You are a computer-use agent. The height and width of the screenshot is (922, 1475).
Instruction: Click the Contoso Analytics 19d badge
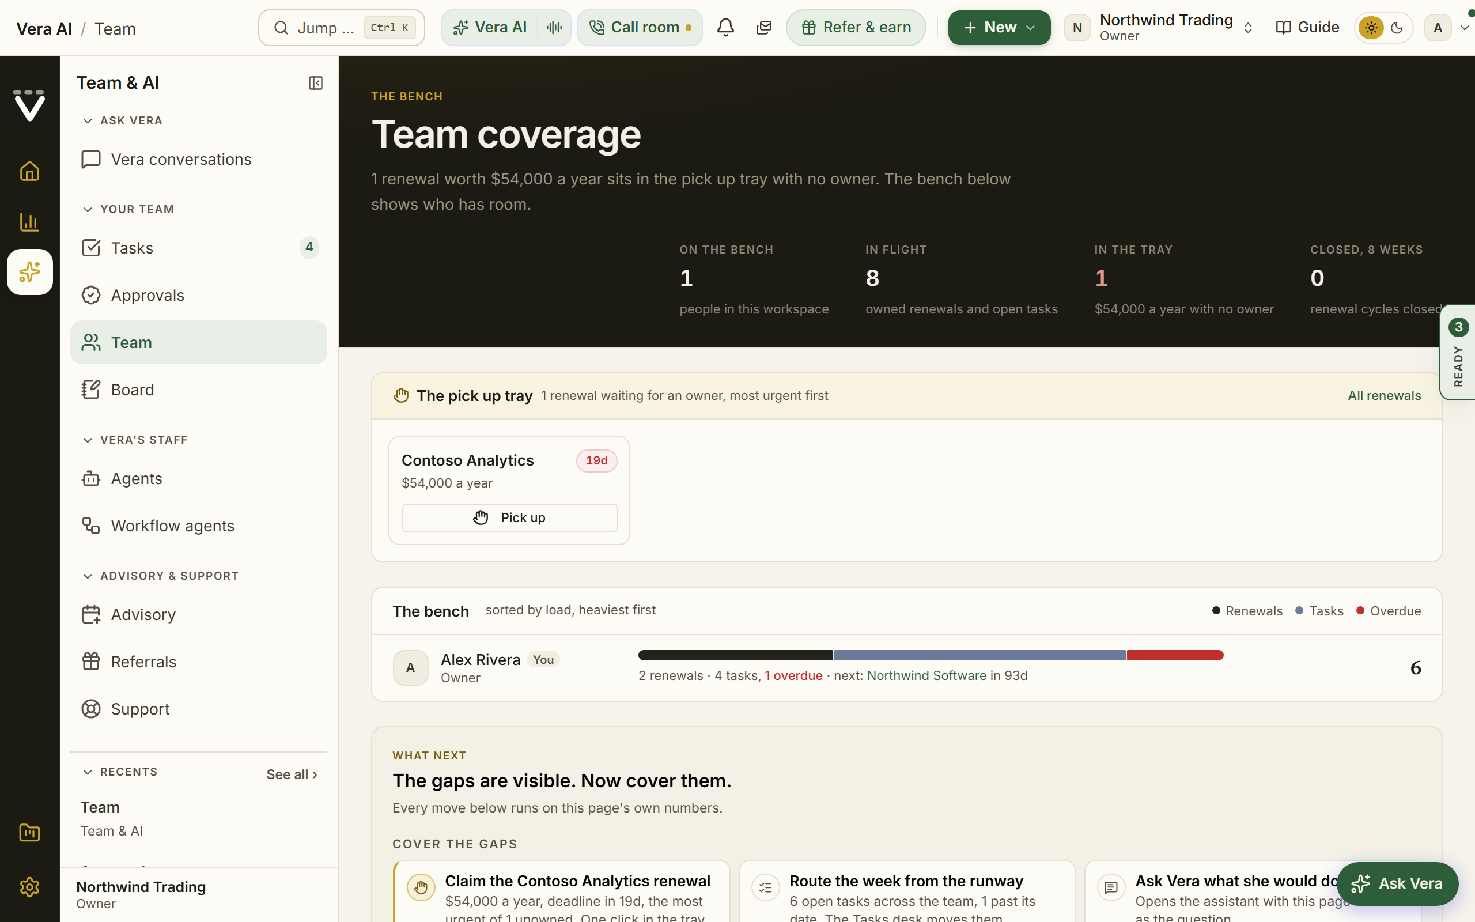tap(596, 460)
